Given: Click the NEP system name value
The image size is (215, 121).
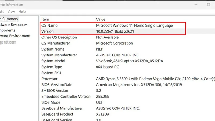Looking at the screenshot, I should tap(99, 49).
